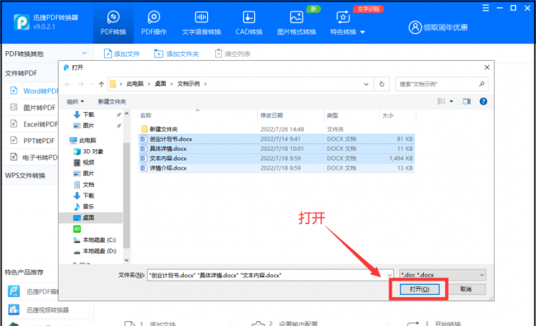Image resolution: width=536 pixels, height=326 pixels.
Task: Click 桌面 in the address path
Action: tap(160, 84)
